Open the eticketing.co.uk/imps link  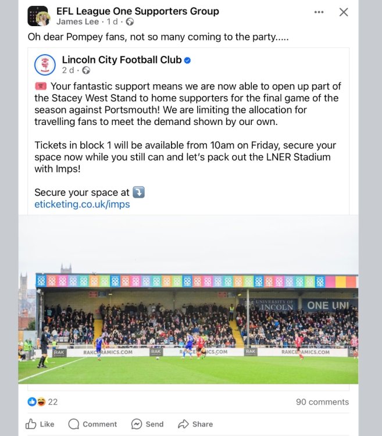[82, 204]
